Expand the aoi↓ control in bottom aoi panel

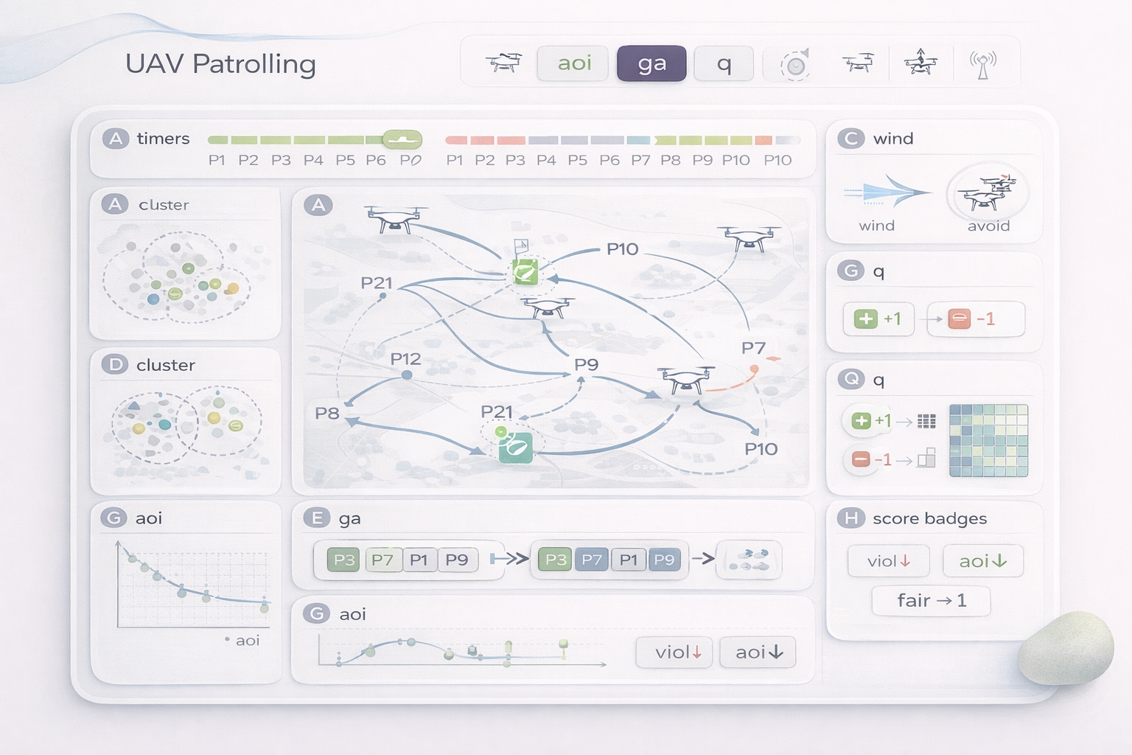click(758, 653)
